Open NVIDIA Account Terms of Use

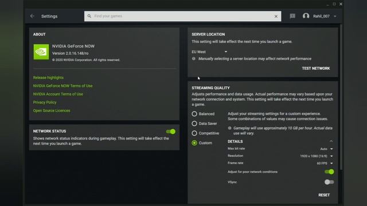(x=58, y=94)
